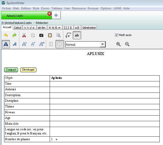Click the green Compact button
Viewport: 163px width, 145px height.
point(11,70)
